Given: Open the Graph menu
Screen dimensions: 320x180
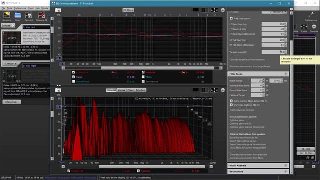Looking at the screenshot, I should [x=31, y=8].
